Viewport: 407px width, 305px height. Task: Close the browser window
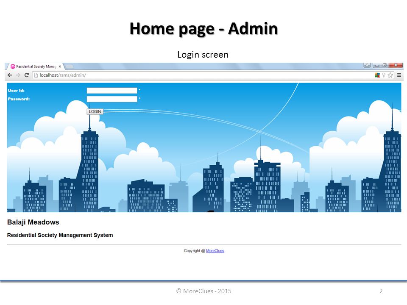(x=396, y=65)
